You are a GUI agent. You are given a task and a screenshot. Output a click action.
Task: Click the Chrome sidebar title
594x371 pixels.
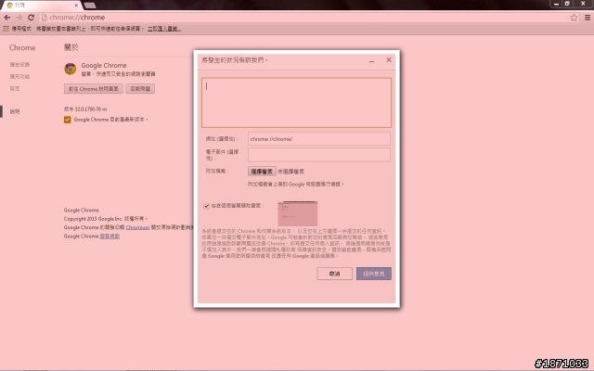(22, 47)
